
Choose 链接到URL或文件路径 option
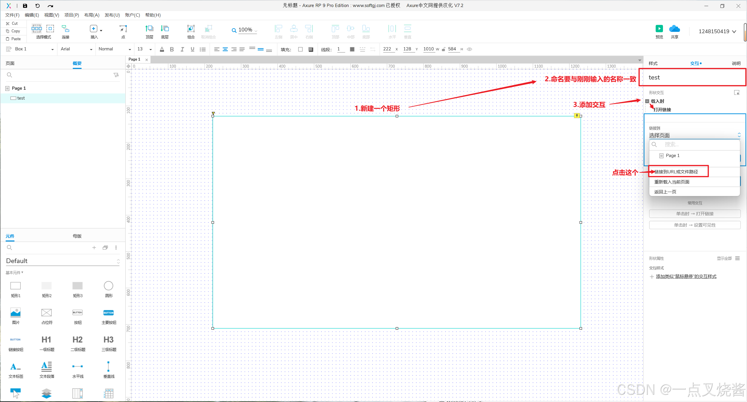tap(676, 172)
